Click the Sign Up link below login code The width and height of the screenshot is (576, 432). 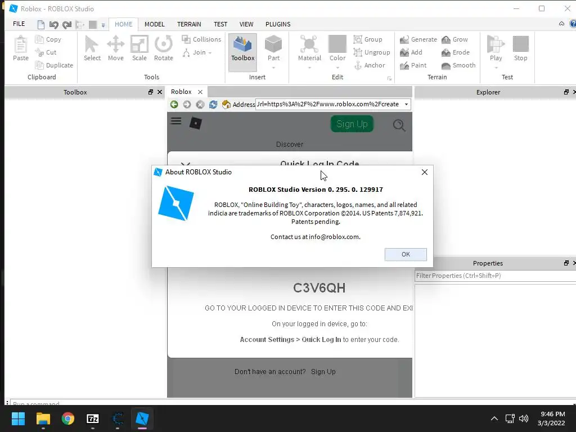tap(323, 371)
